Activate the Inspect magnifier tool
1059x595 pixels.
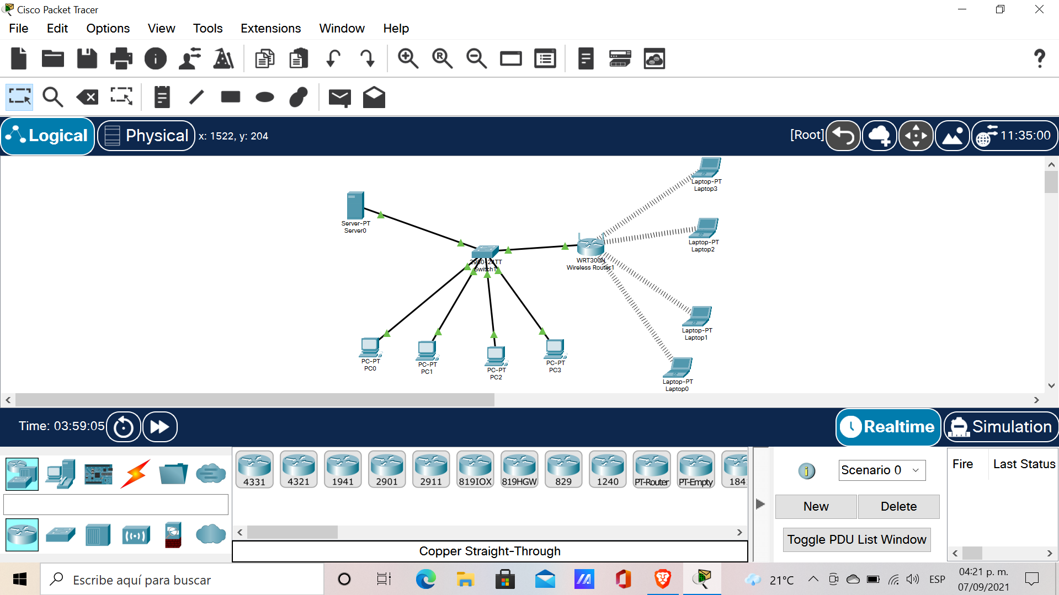pyautogui.click(x=52, y=97)
